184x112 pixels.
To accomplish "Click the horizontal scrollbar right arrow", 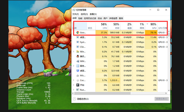I will pyautogui.click(x=166, y=93).
